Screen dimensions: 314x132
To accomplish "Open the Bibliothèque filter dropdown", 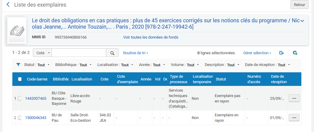I will click(x=73, y=65).
